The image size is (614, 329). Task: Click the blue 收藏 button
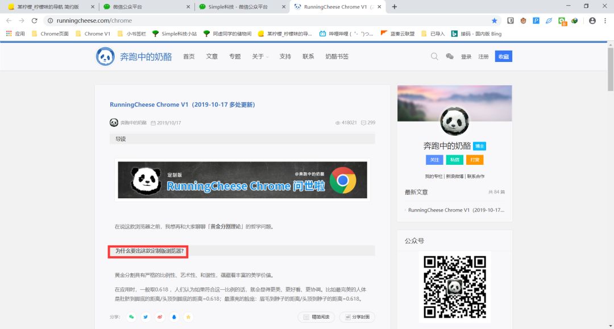click(x=504, y=56)
